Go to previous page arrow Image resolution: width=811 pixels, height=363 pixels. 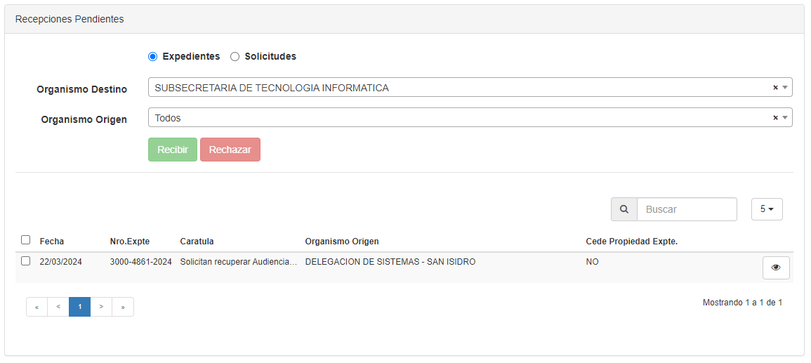tap(58, 307)
